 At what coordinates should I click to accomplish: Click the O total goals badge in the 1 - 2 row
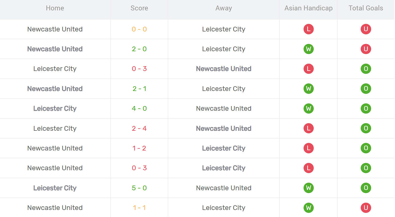pos(366,148)
